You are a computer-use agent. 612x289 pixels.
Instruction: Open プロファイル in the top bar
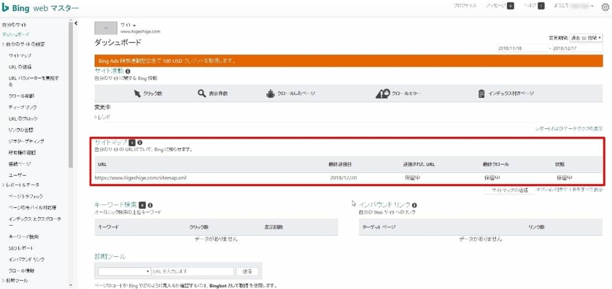pos(465,6)
